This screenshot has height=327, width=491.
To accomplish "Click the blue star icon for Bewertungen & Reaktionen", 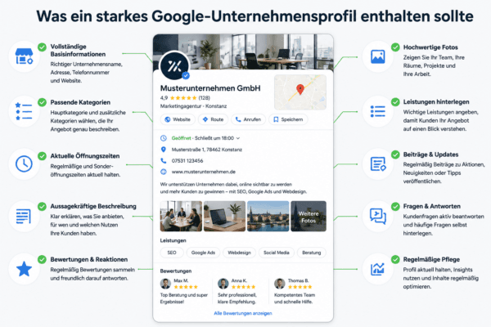I will coord(24,269).
